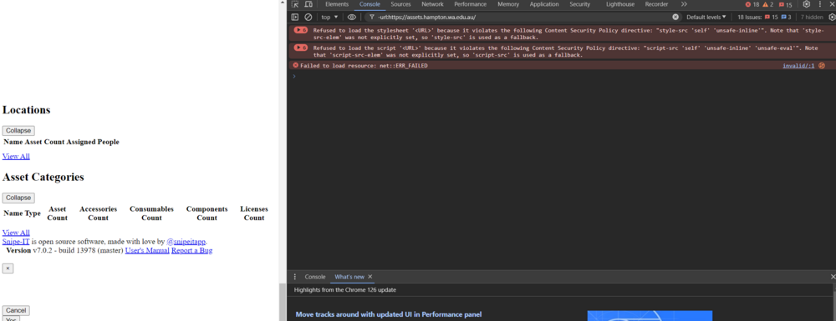This screenshot has height=321, width=836.
Task: Activate the inspect element picker icon
Action: 295,4
